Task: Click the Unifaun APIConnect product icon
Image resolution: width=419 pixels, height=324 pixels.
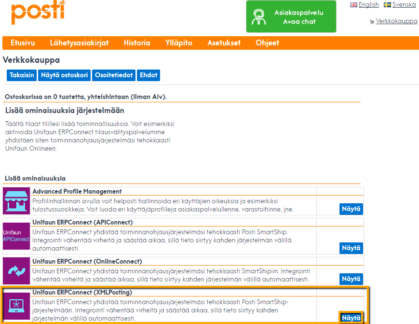Action: [x=16, y=236]
